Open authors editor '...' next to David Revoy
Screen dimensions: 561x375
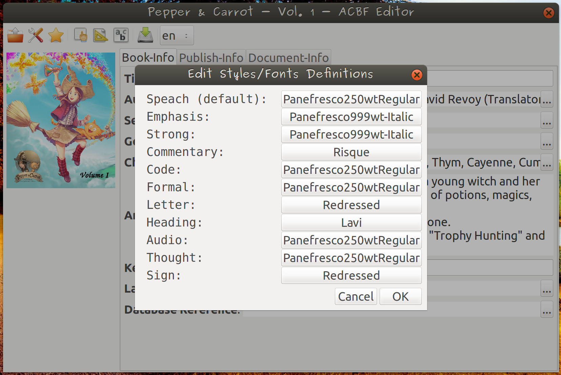[x=547, y=99]
